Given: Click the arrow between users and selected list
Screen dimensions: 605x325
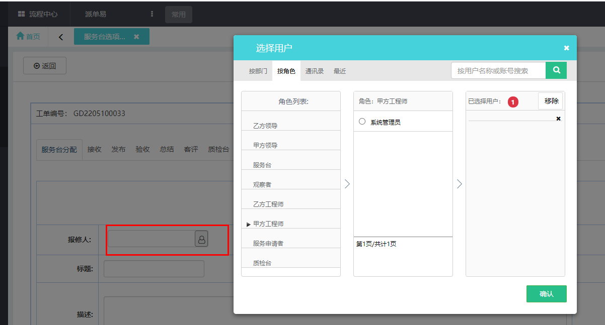Looking at the screenshot, I should coord(459,184).
